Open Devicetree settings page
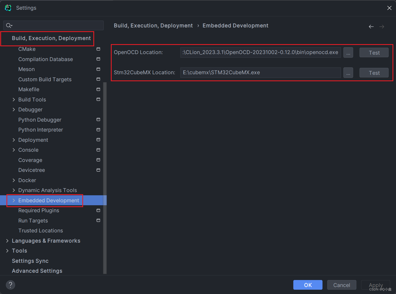The width and height of the screenshot is (396, 294). coord(31,170)
